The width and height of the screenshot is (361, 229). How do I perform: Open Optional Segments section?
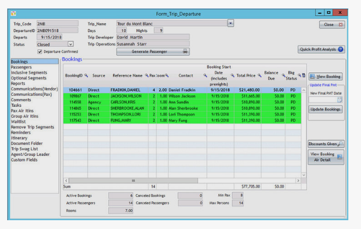29,78
